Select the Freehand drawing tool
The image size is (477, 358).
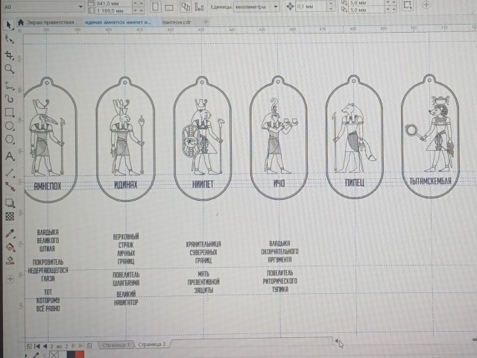[x=10, y=85]
